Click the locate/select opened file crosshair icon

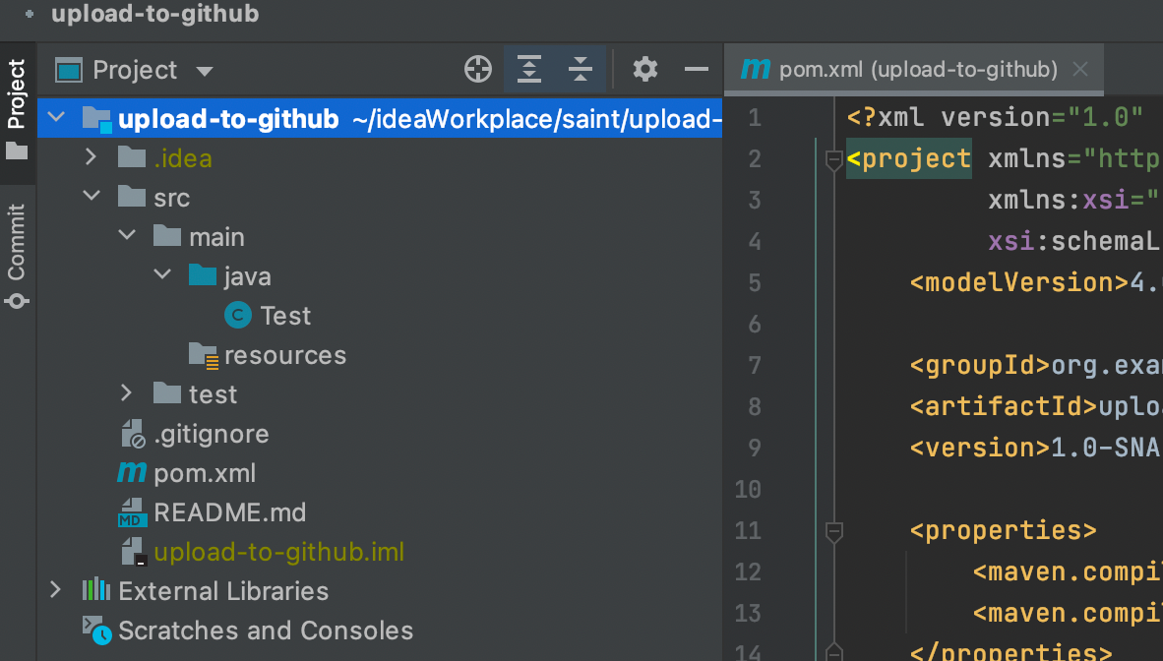pos(477,69)
